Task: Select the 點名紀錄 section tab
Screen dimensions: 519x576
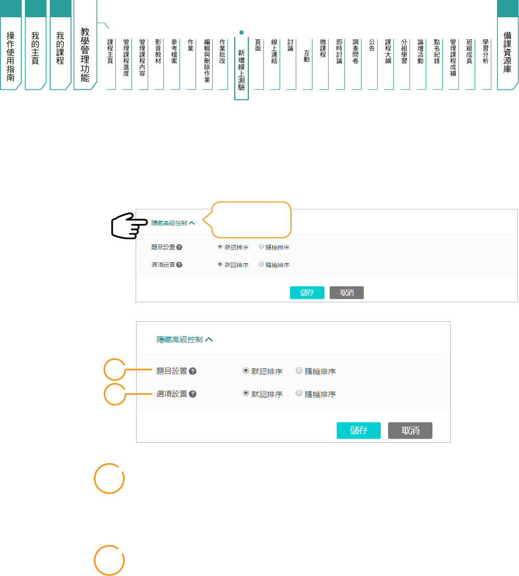Action: pos(437,63)
